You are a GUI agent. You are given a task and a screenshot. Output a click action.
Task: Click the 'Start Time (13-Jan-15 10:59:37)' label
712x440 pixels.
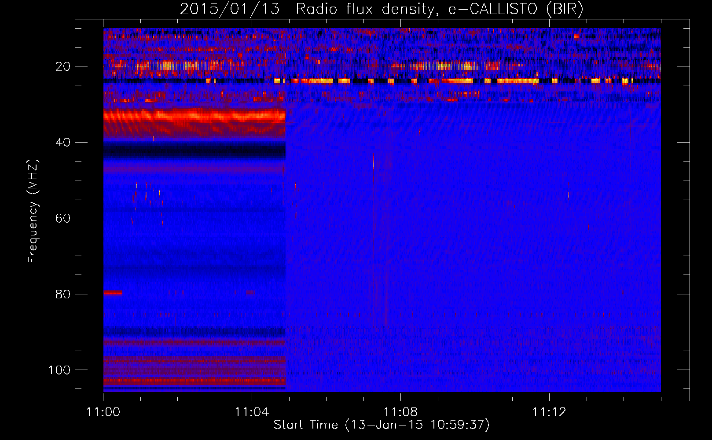[382, 425]
